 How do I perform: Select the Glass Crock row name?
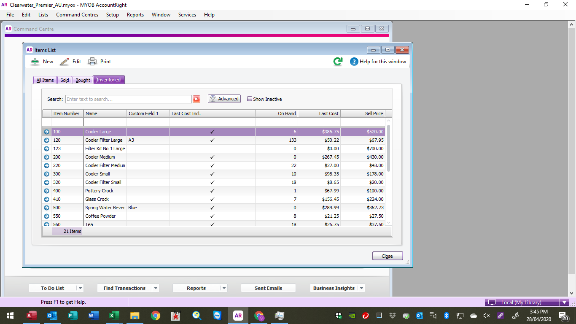(x=97, y=199)
